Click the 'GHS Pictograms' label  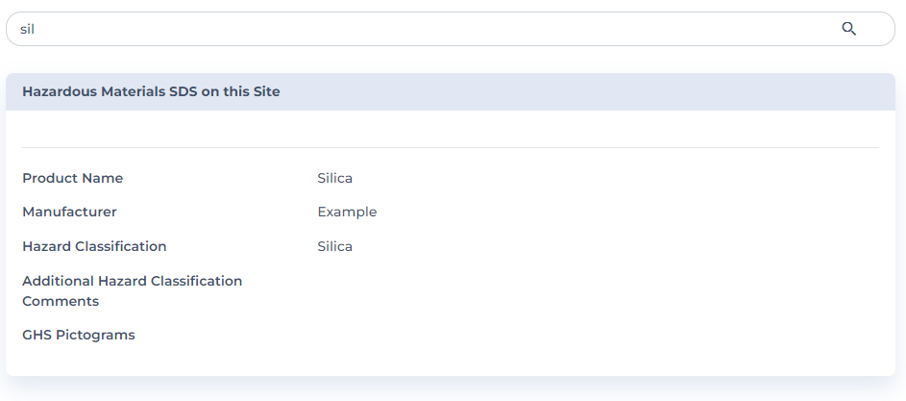[79, 335]
